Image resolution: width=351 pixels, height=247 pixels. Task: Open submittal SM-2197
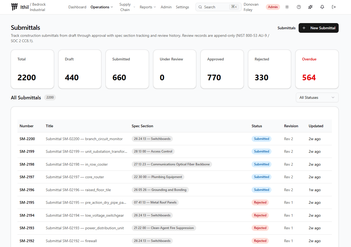click(27, 177)
